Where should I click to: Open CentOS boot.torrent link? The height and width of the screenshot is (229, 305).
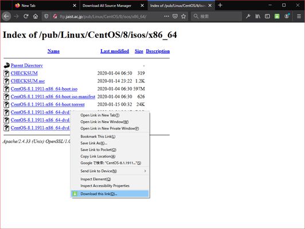coord(48,104)
